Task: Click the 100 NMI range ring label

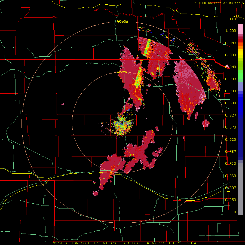Action: (x=122, y=22)
